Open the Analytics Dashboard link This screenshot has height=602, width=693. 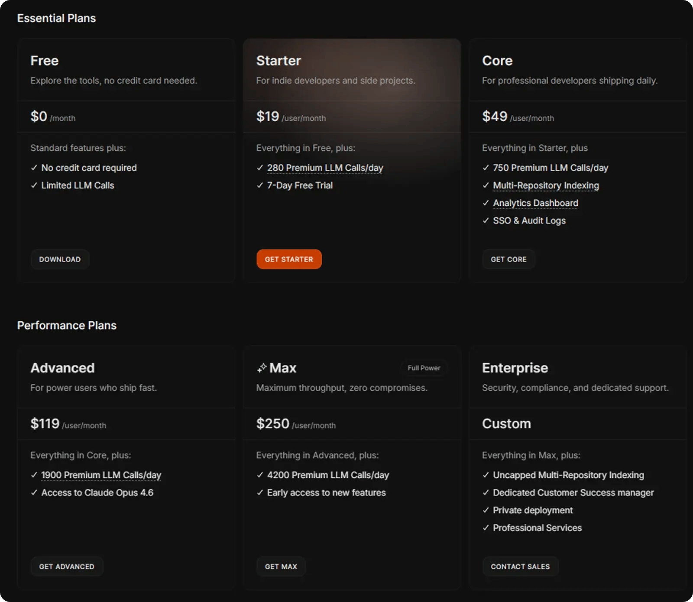tap(535, 203)
